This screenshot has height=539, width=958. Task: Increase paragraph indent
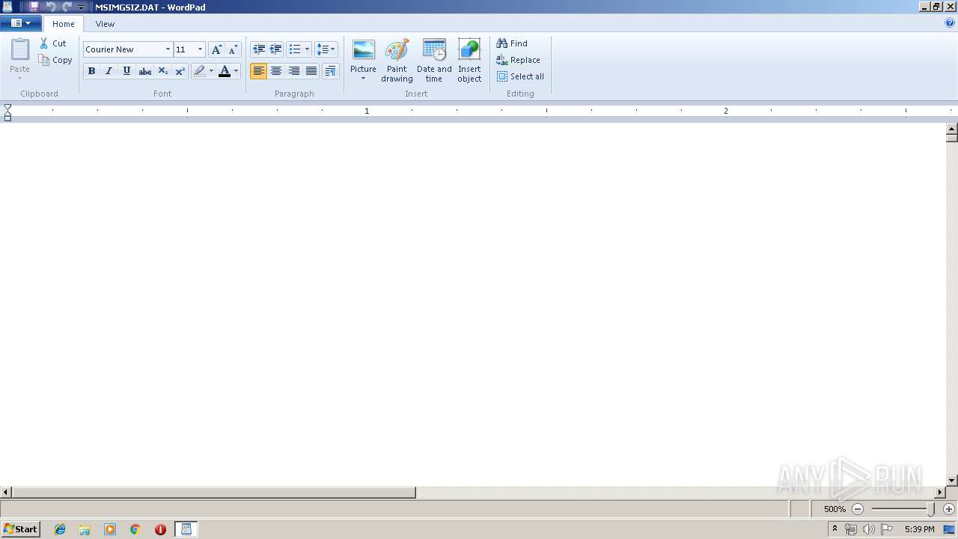(276, 49)
